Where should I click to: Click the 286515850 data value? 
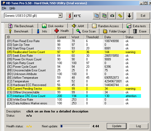coord(112,56)
